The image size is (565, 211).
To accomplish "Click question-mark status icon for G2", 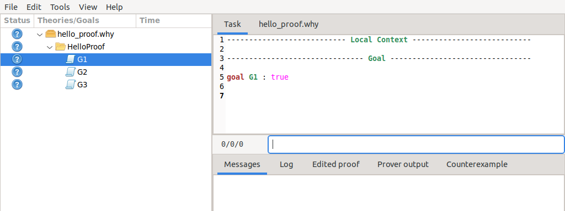I will [17, 72].
